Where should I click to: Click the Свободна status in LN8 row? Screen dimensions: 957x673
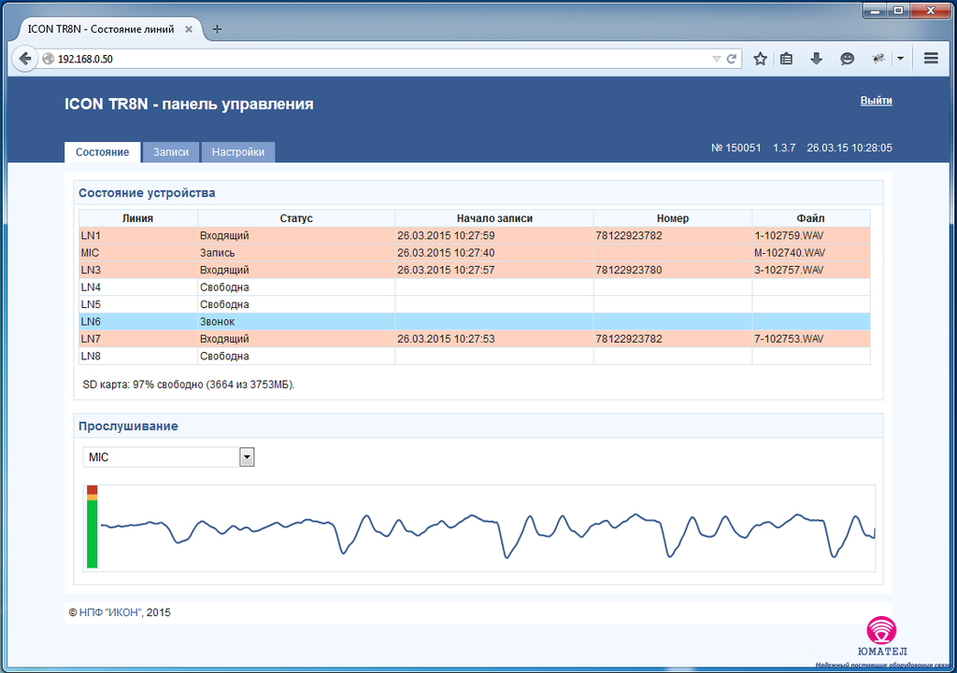click(x=224, y=356)
